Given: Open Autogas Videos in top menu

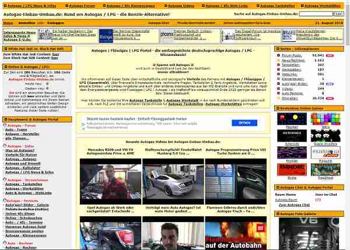Looking at the screenshot, I should click(181, 6).
